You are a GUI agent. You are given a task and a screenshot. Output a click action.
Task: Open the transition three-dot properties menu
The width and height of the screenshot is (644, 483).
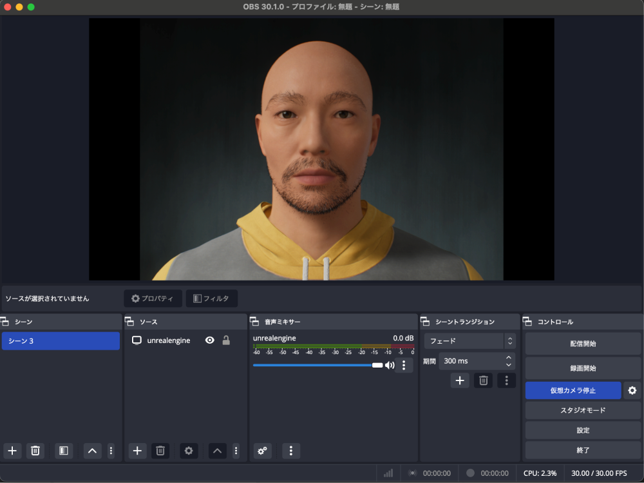[506, 380]
